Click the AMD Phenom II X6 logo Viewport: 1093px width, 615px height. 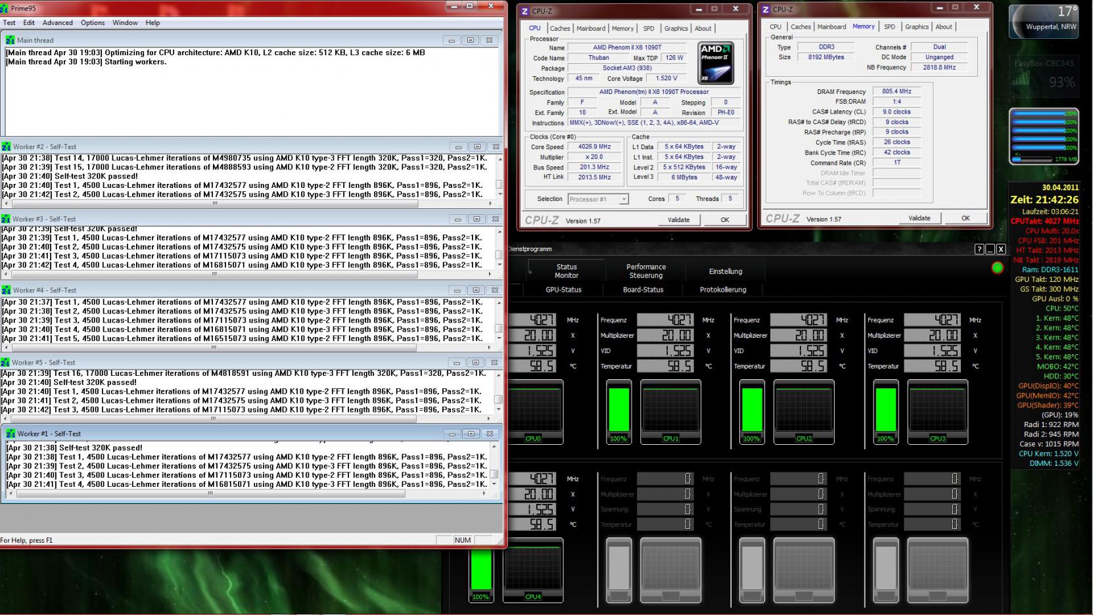(715, 63)
